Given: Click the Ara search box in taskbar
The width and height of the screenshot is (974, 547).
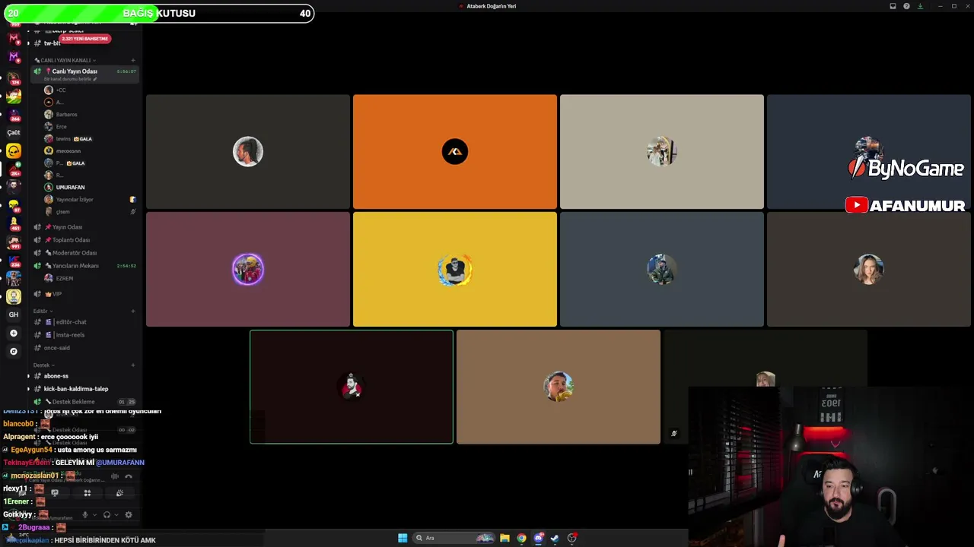Looking at the screenshot, I should [x=454, y=538].
